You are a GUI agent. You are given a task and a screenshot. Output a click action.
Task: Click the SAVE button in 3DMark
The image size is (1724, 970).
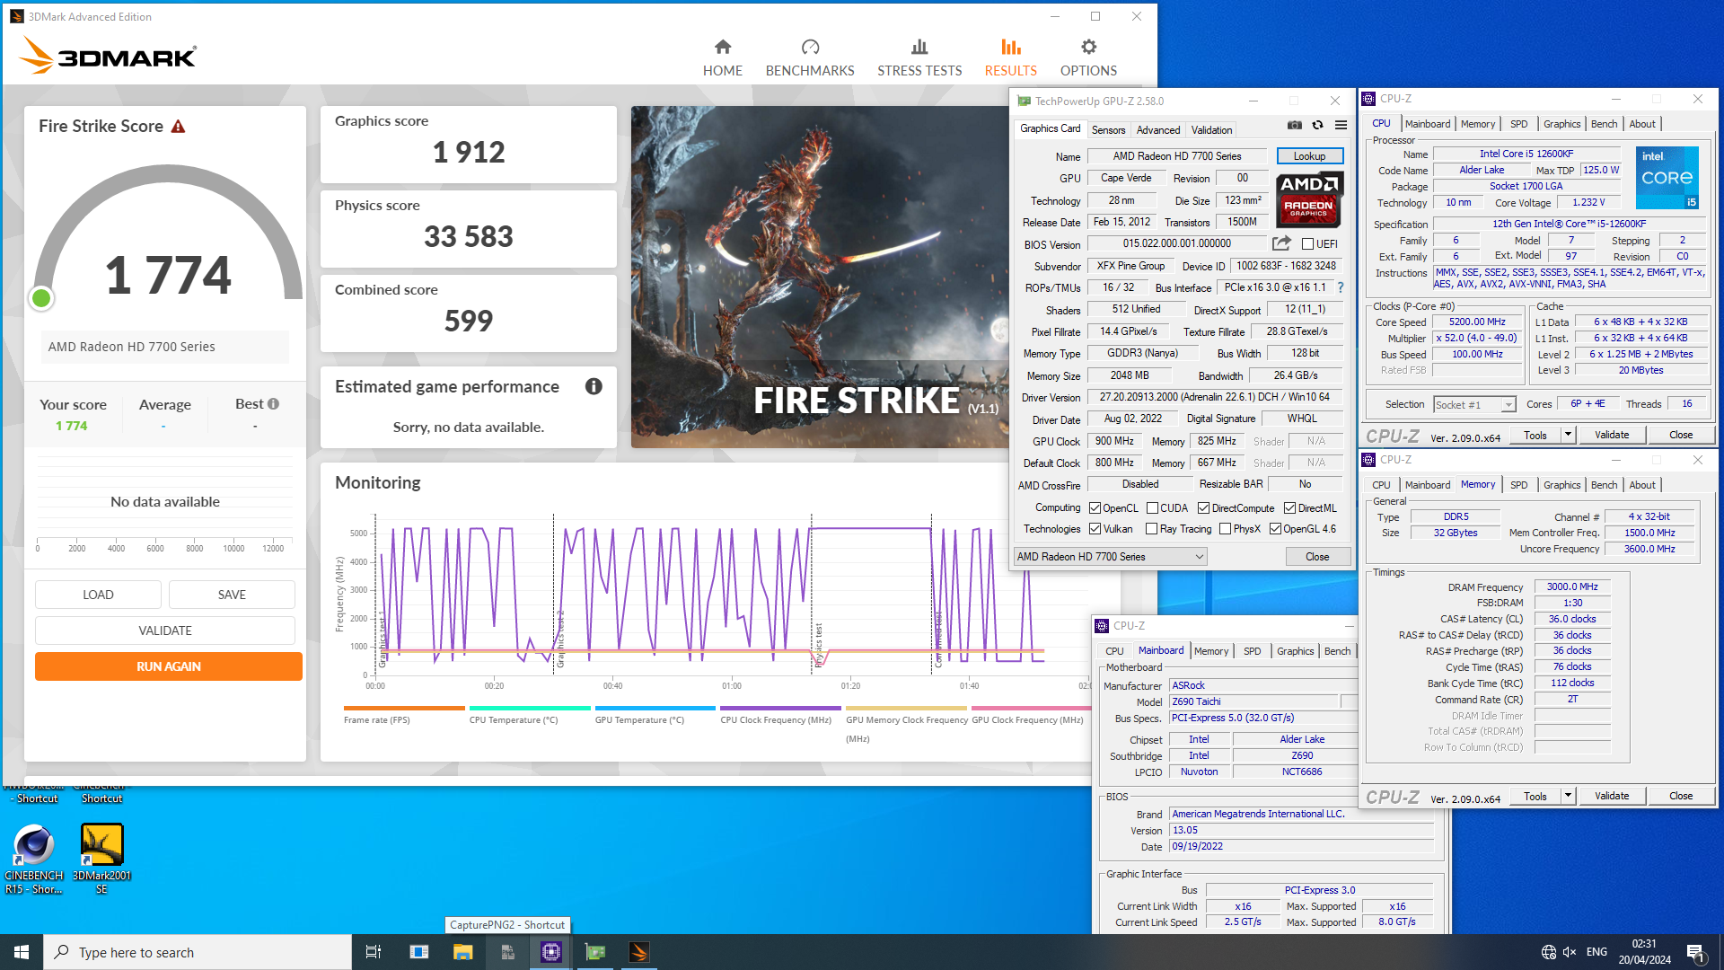tap(232, 595)
